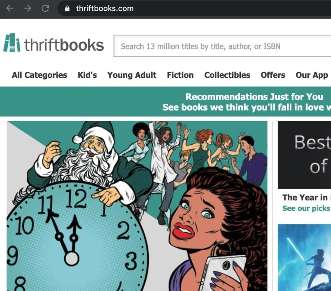Click the See our picks link
The height and width of the screenshot is (291, 331).
[x=306, y=208]
